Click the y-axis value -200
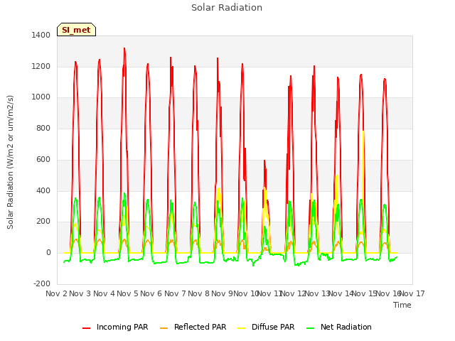Screen dimensions: 455x341 42,283
